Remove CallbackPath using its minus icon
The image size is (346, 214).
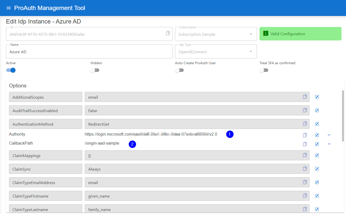pyautogui.click(x=329, y=144)
